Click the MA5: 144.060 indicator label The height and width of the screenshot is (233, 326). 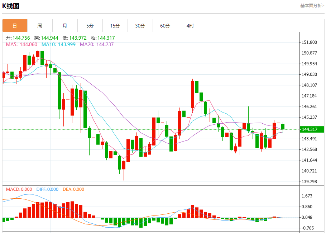(x=21, y=44)
